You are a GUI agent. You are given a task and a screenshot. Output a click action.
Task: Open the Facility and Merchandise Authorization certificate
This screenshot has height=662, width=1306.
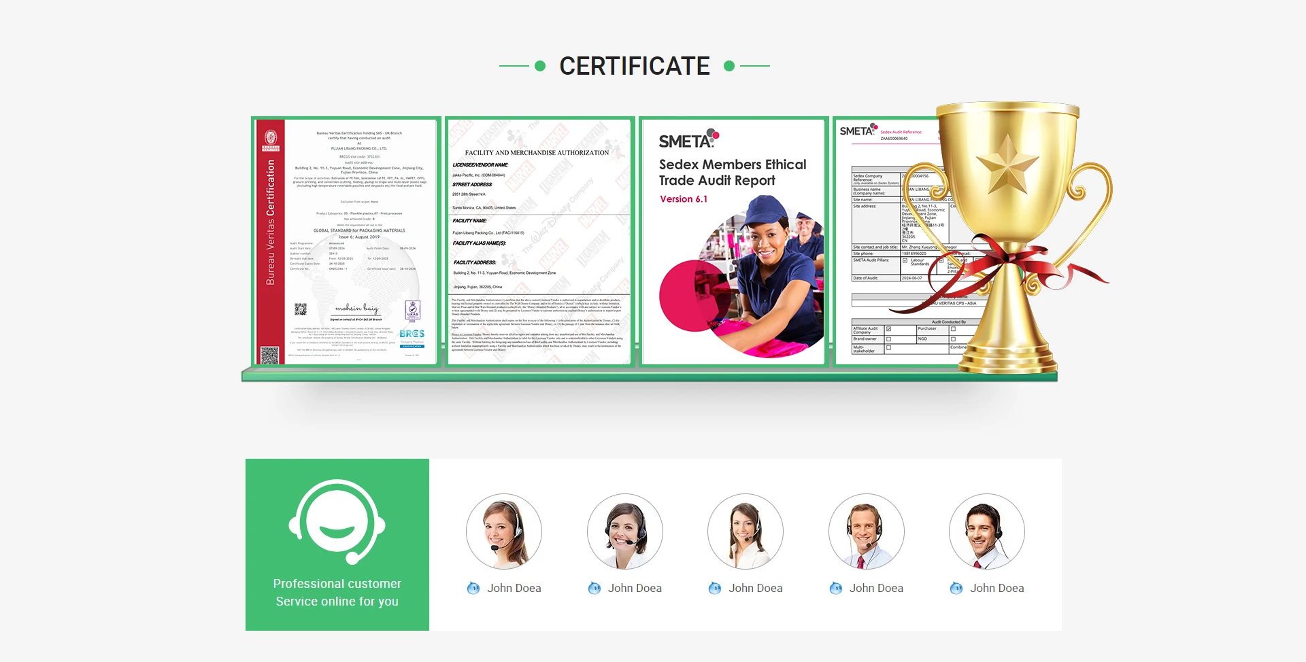click(x=540, y=242)
